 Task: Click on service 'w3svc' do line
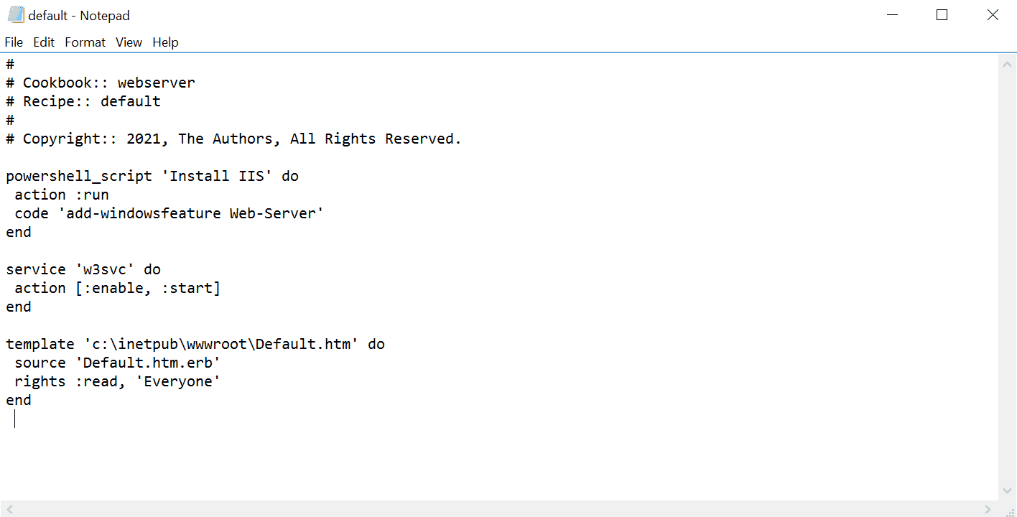[83, 269]
